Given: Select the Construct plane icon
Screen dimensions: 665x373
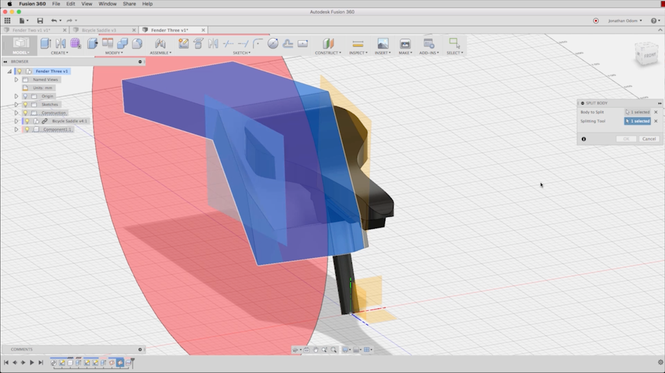Looking at the screenshot, I should click(x=328, y=43).
